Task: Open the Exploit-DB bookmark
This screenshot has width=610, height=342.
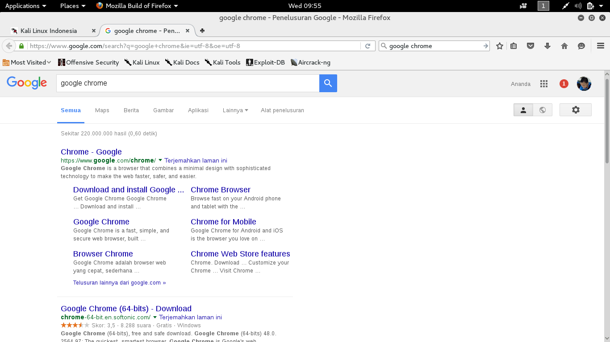Action: [x=265, y=62]
